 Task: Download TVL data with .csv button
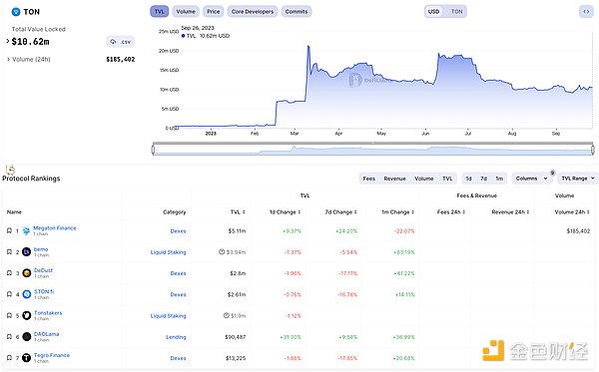(x=121, y=42)
